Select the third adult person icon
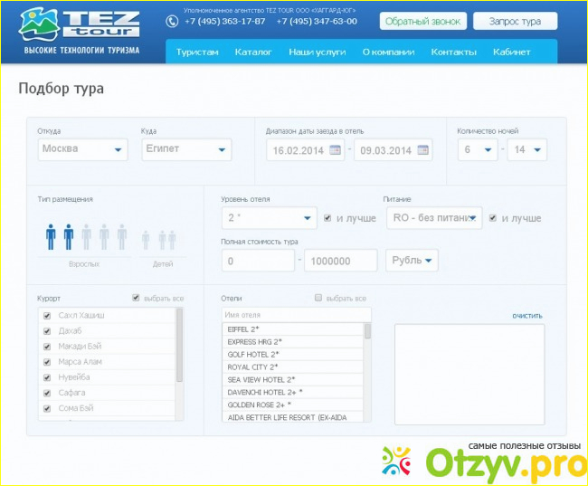This screenshot has height=486, width=588. coord(87,236)
